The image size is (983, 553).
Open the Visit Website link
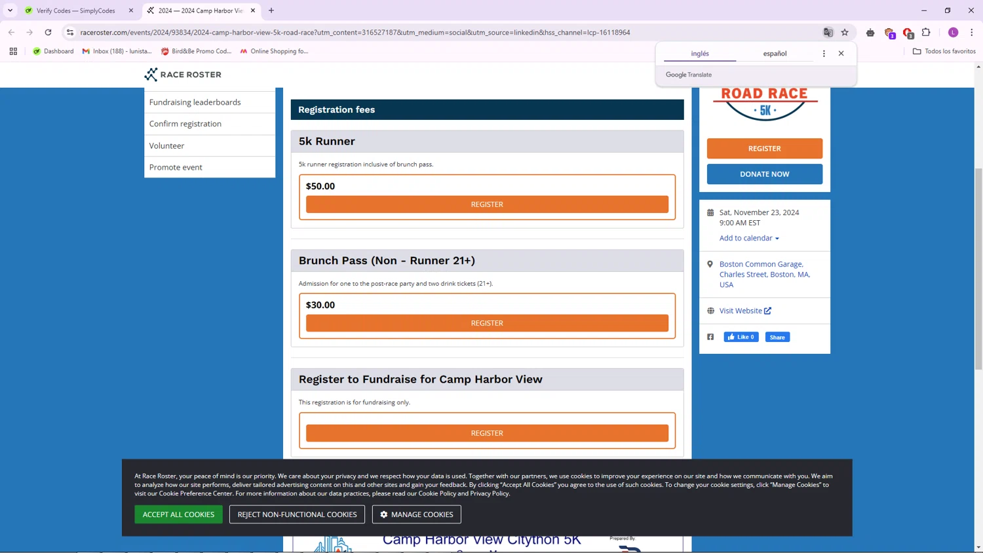(745, 311)
